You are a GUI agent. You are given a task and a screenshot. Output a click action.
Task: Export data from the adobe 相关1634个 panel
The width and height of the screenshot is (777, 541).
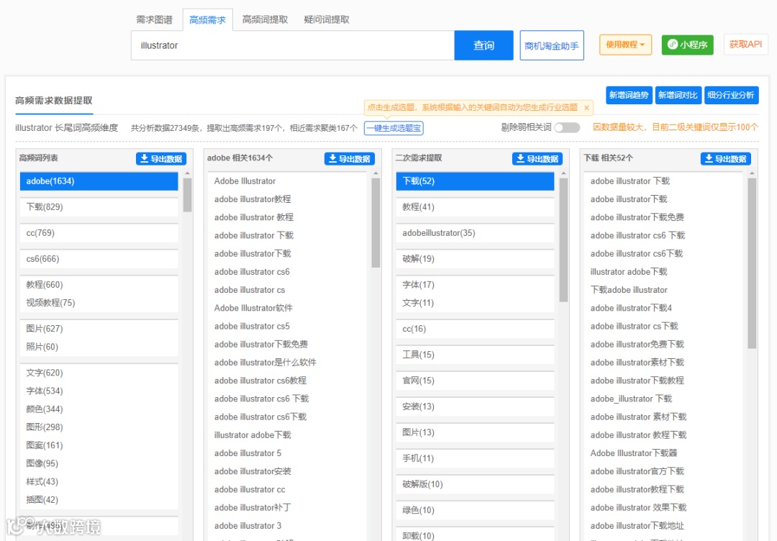[x=350, y=158]
